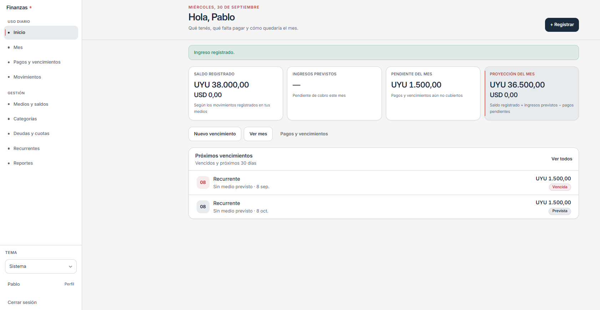Select the Saldo registrado card

236,94
